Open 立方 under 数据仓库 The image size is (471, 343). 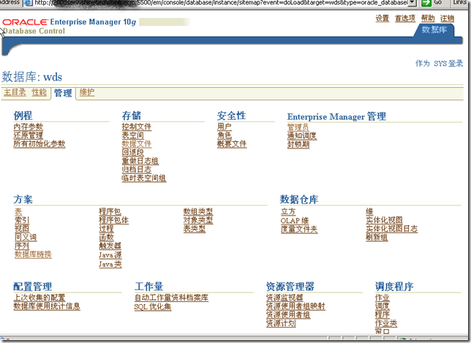(288, 212)
